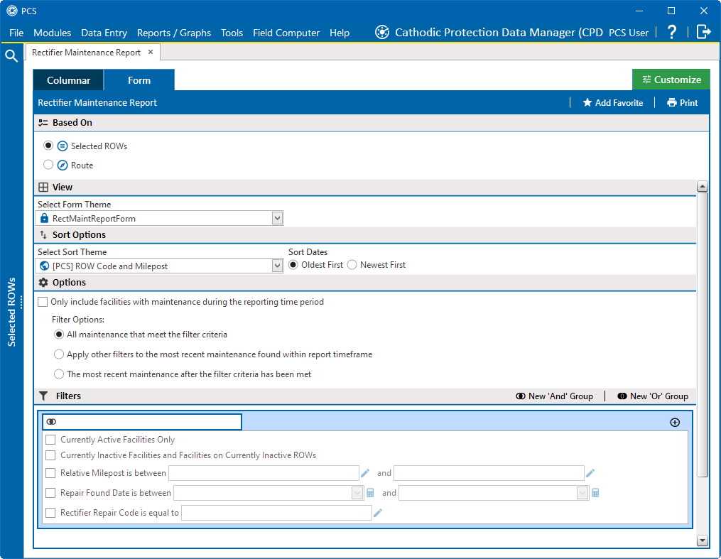The width and height of the screenshot is (721, 559).
Task: Click the View grid icon
Action: point(43,187)
